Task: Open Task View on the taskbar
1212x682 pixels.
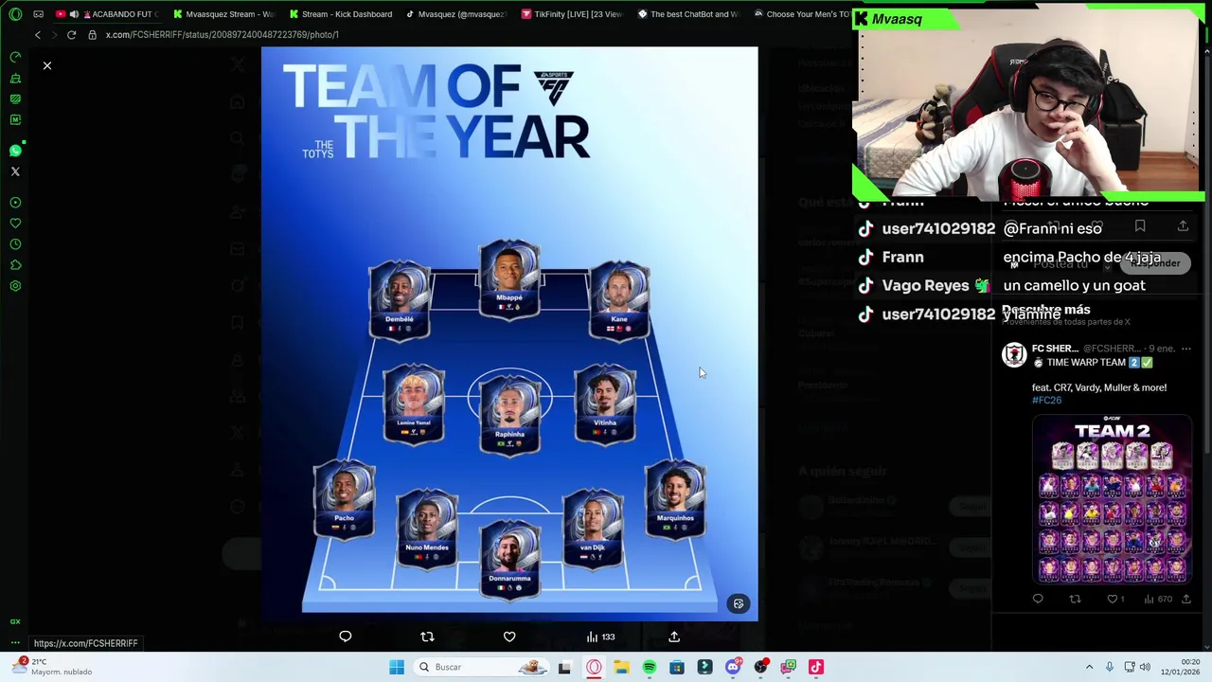Action: click(x=564, y=667)
